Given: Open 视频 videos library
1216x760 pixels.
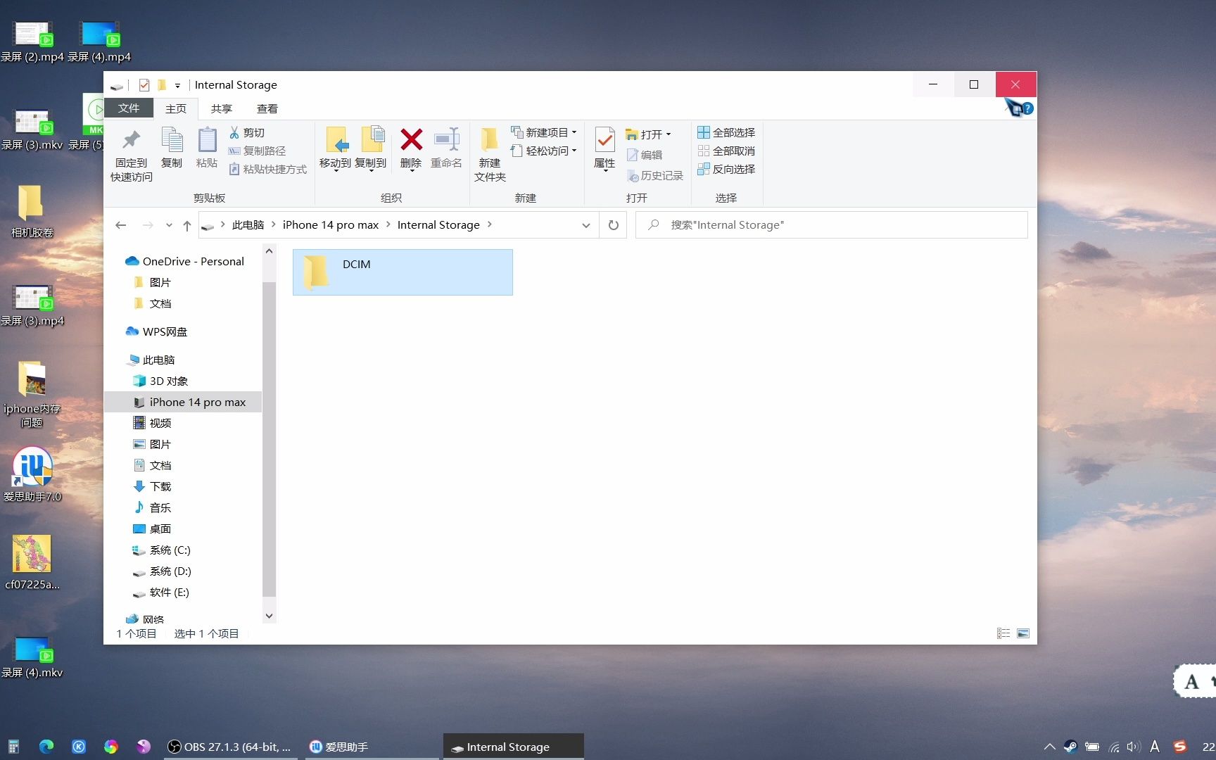Looking at the screenshot, I should 152,423.
